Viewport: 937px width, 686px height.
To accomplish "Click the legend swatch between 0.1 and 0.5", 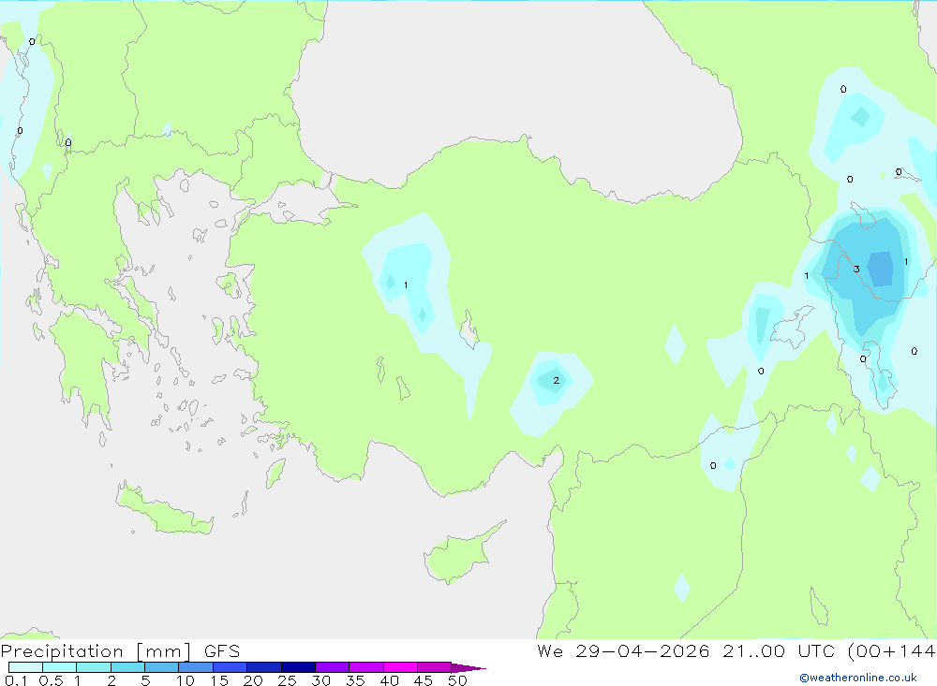I will coord(25,667).
